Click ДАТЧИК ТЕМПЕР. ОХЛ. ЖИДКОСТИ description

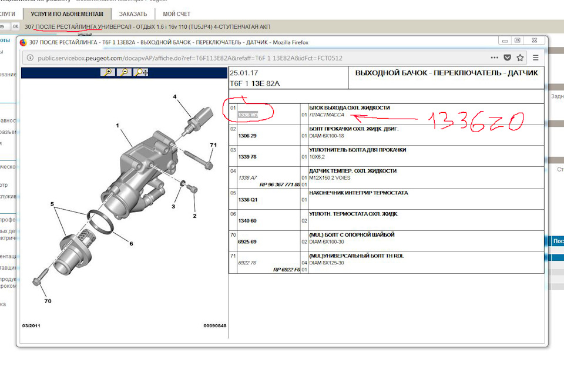pyautogui.click(x=353, y=171)
